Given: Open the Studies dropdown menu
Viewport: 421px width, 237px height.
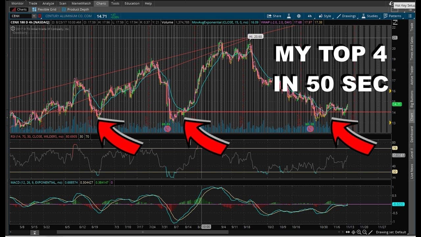Looking at the screenshot, I should click(370, 16).
